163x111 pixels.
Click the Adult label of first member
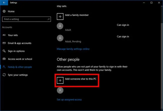coord(68,30)
